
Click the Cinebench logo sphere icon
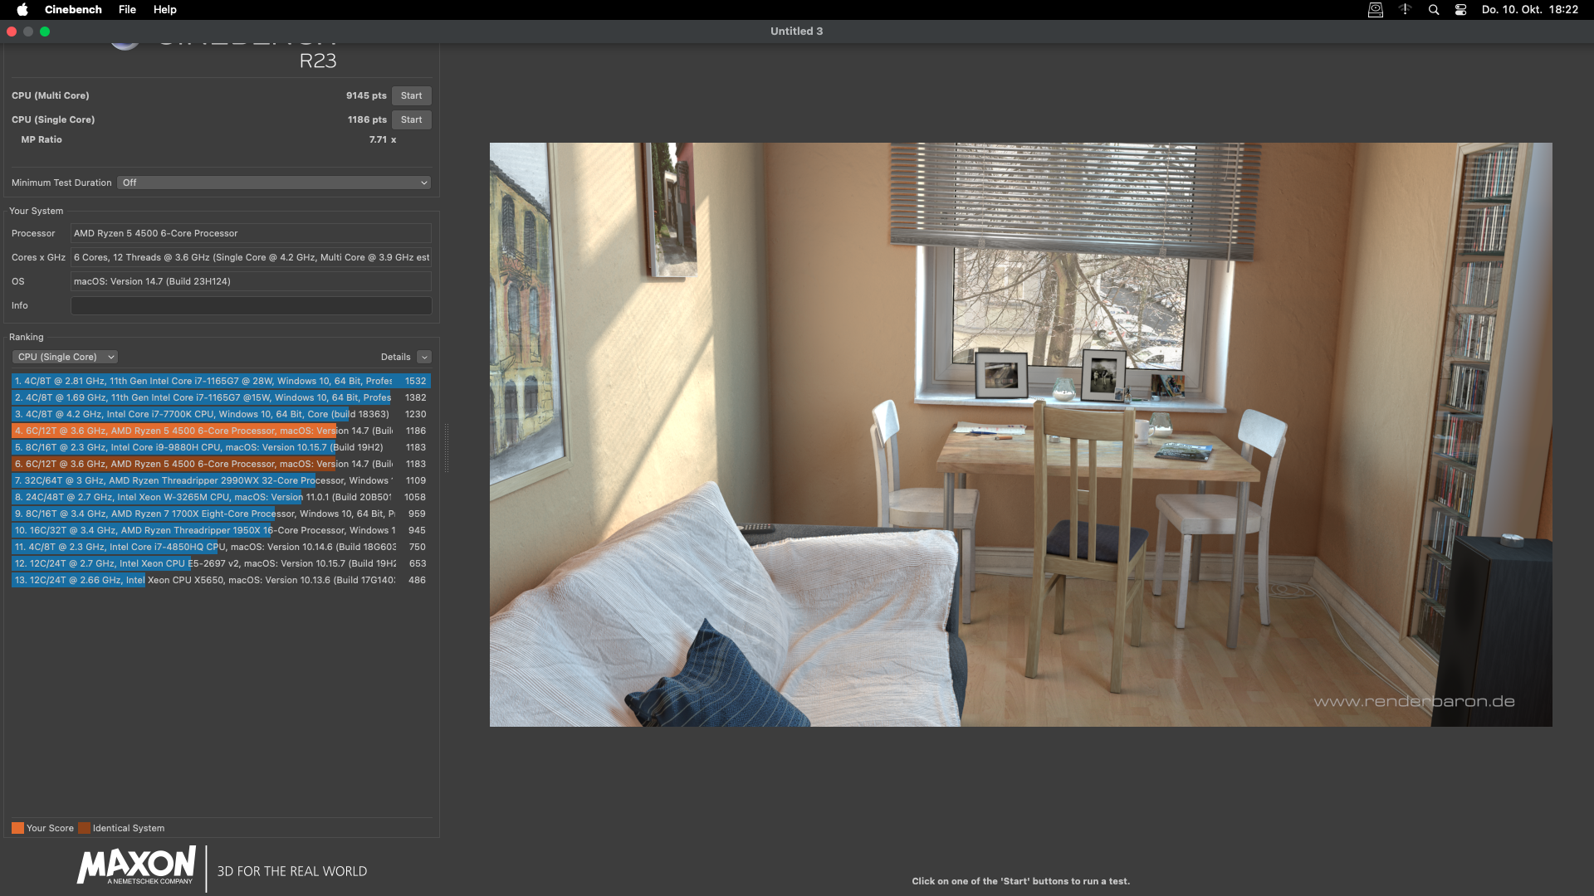coord(125,45)
